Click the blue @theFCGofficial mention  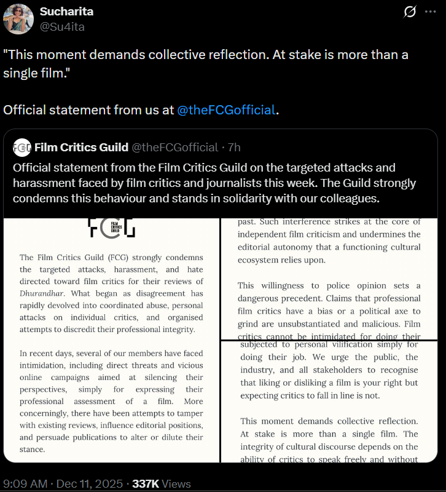[x=226, y=110]
